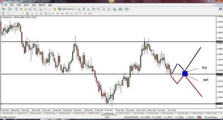The image size is (223, 120).
Task: Expand the New Chart dropdown arrow
Action: (x=6, y=9)
